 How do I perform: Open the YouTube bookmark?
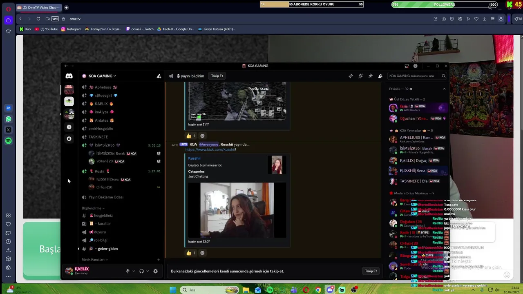[46, 29]
